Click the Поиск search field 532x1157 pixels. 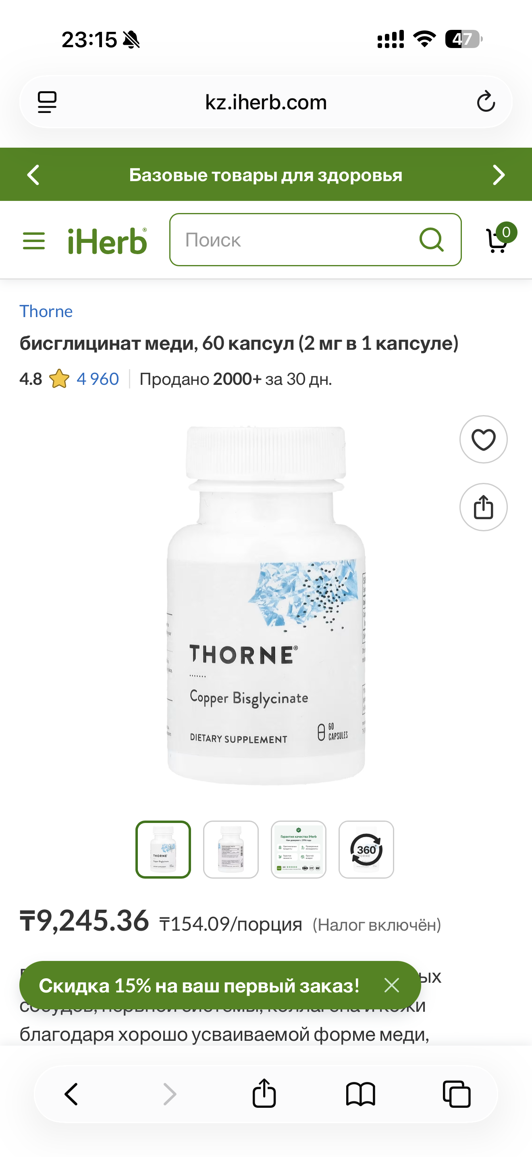(315, 239)
